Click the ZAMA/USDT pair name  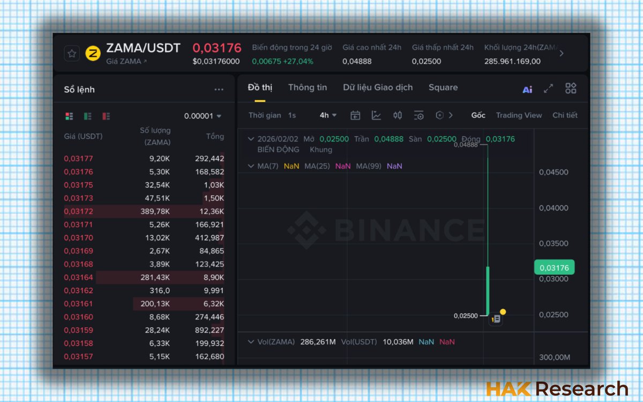pyautogui.click(x=143, y=48)
